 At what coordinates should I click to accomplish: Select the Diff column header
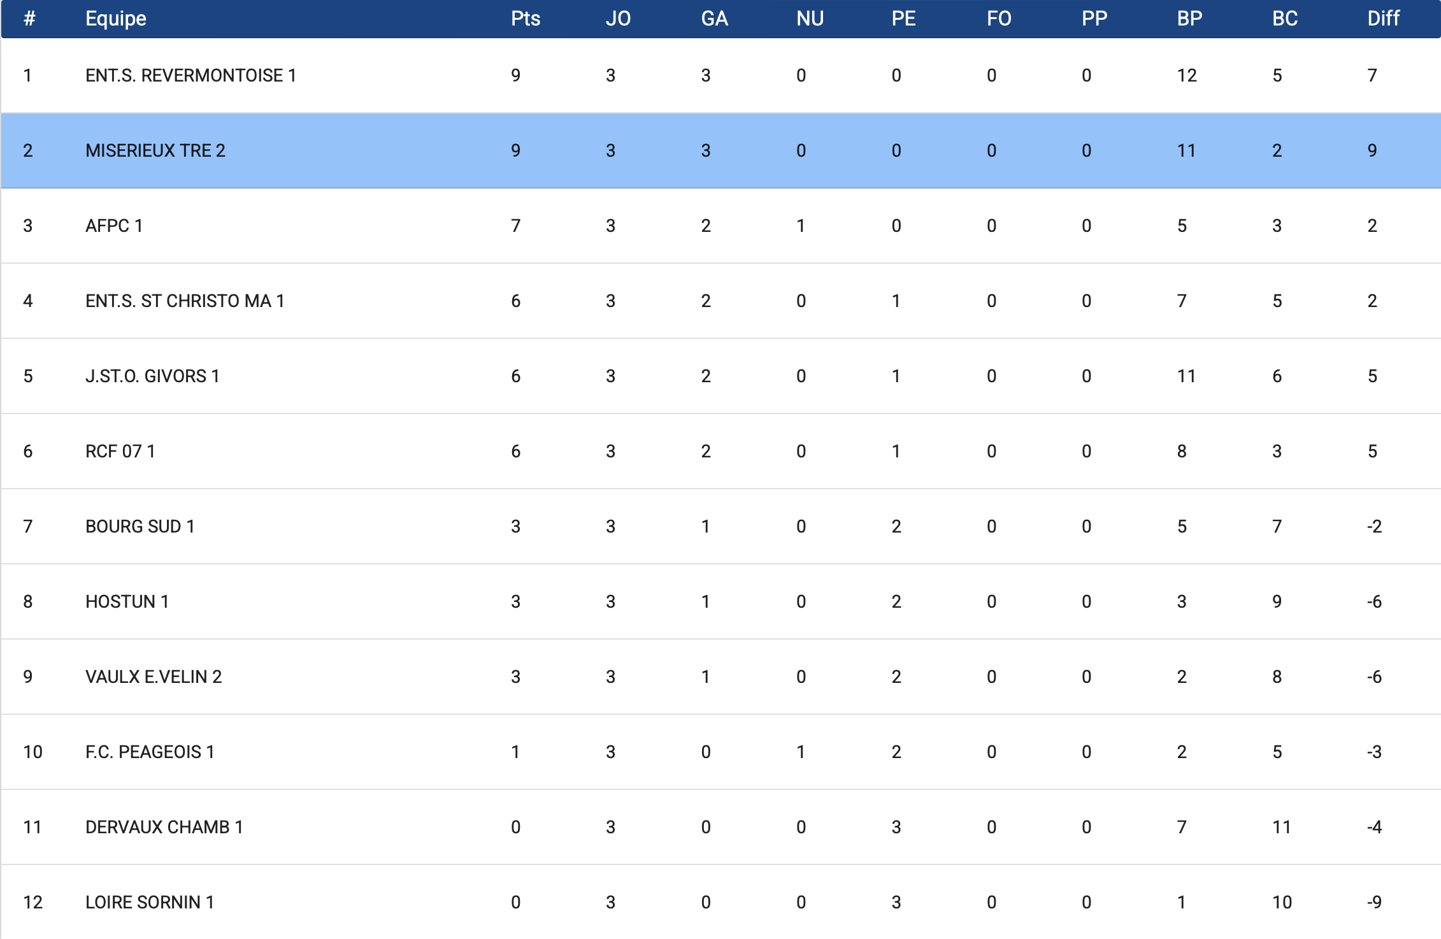(x=1383, y=18)
